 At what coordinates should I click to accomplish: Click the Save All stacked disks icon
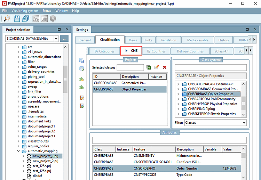click(25, 19)
